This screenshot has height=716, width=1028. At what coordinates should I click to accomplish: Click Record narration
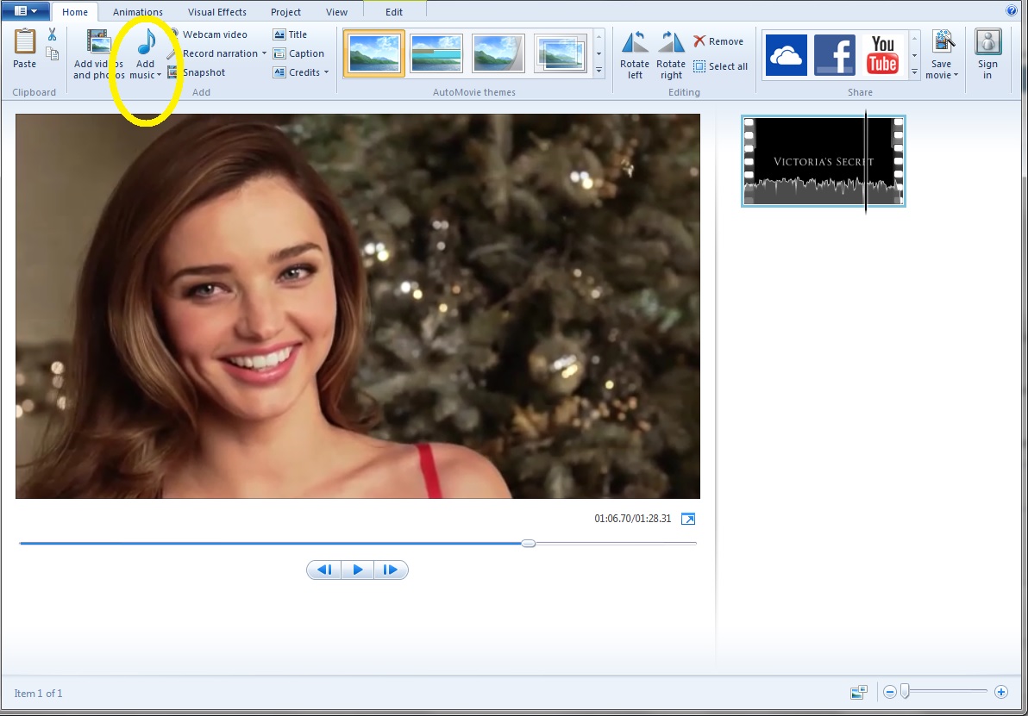[213, 53]
